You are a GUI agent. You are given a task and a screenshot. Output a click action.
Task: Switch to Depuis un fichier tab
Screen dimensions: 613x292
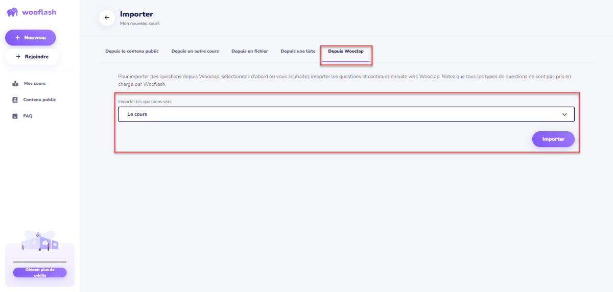[250, 51]
